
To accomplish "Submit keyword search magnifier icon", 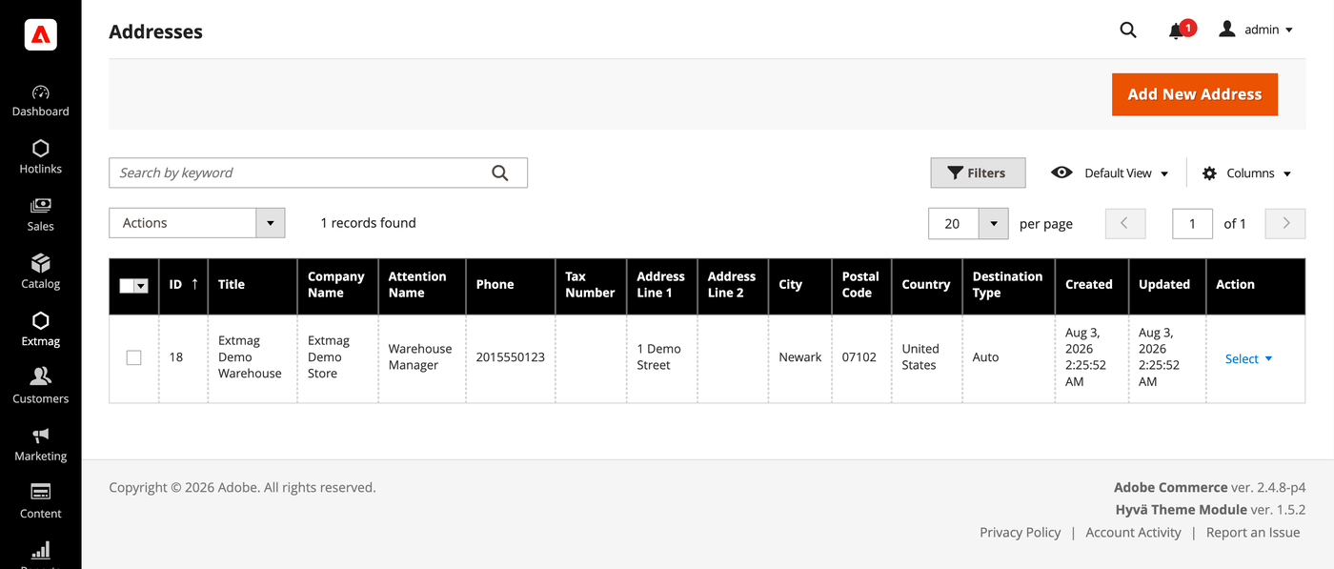I will (500, 173).
